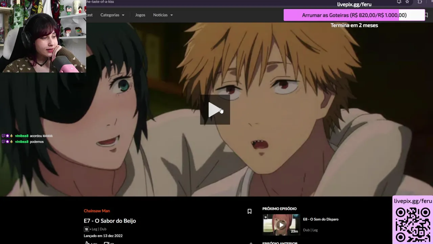Click the 'podemos' chat message
Screen dimensions: 433x244
tap(37, 142)
